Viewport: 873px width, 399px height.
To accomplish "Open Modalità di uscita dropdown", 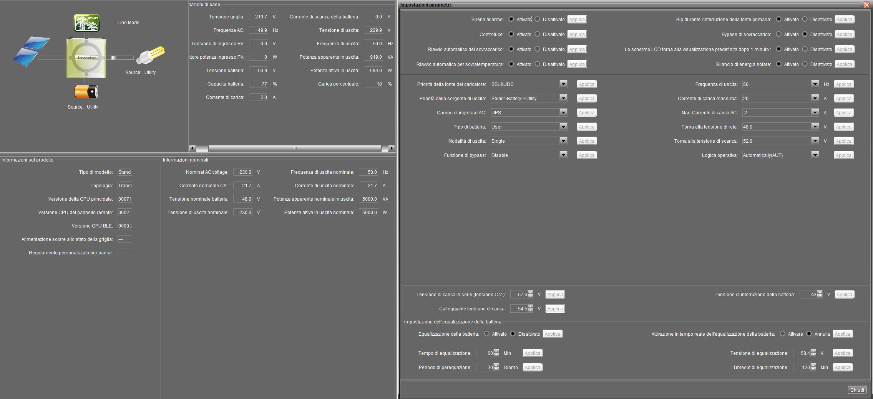I will (563, 141).
